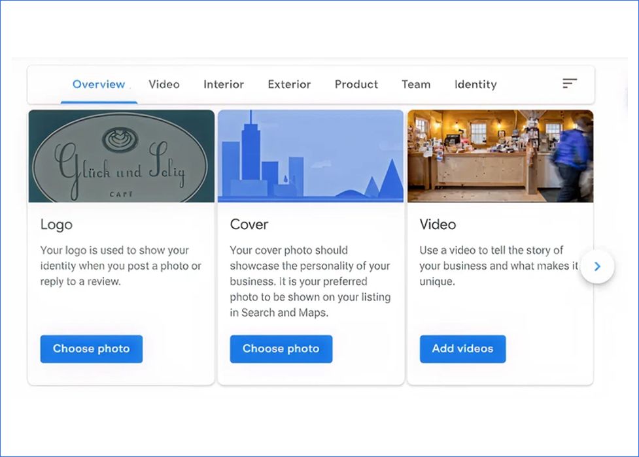Select the Exterior tab

[x=289, y=84]
